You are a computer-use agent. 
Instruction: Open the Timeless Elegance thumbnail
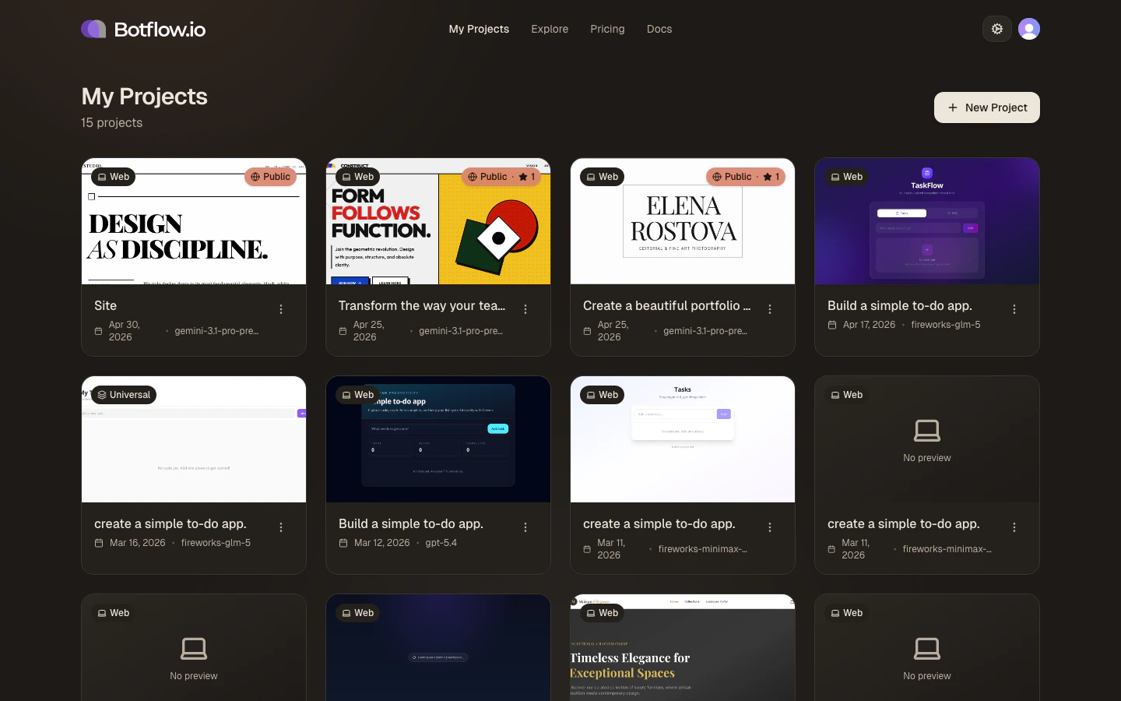pyautogui.click(x=683, y=648)
